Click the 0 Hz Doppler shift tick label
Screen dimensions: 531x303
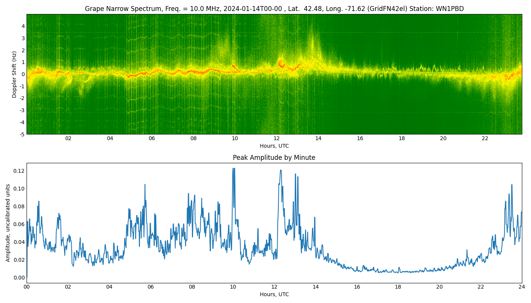23,74
